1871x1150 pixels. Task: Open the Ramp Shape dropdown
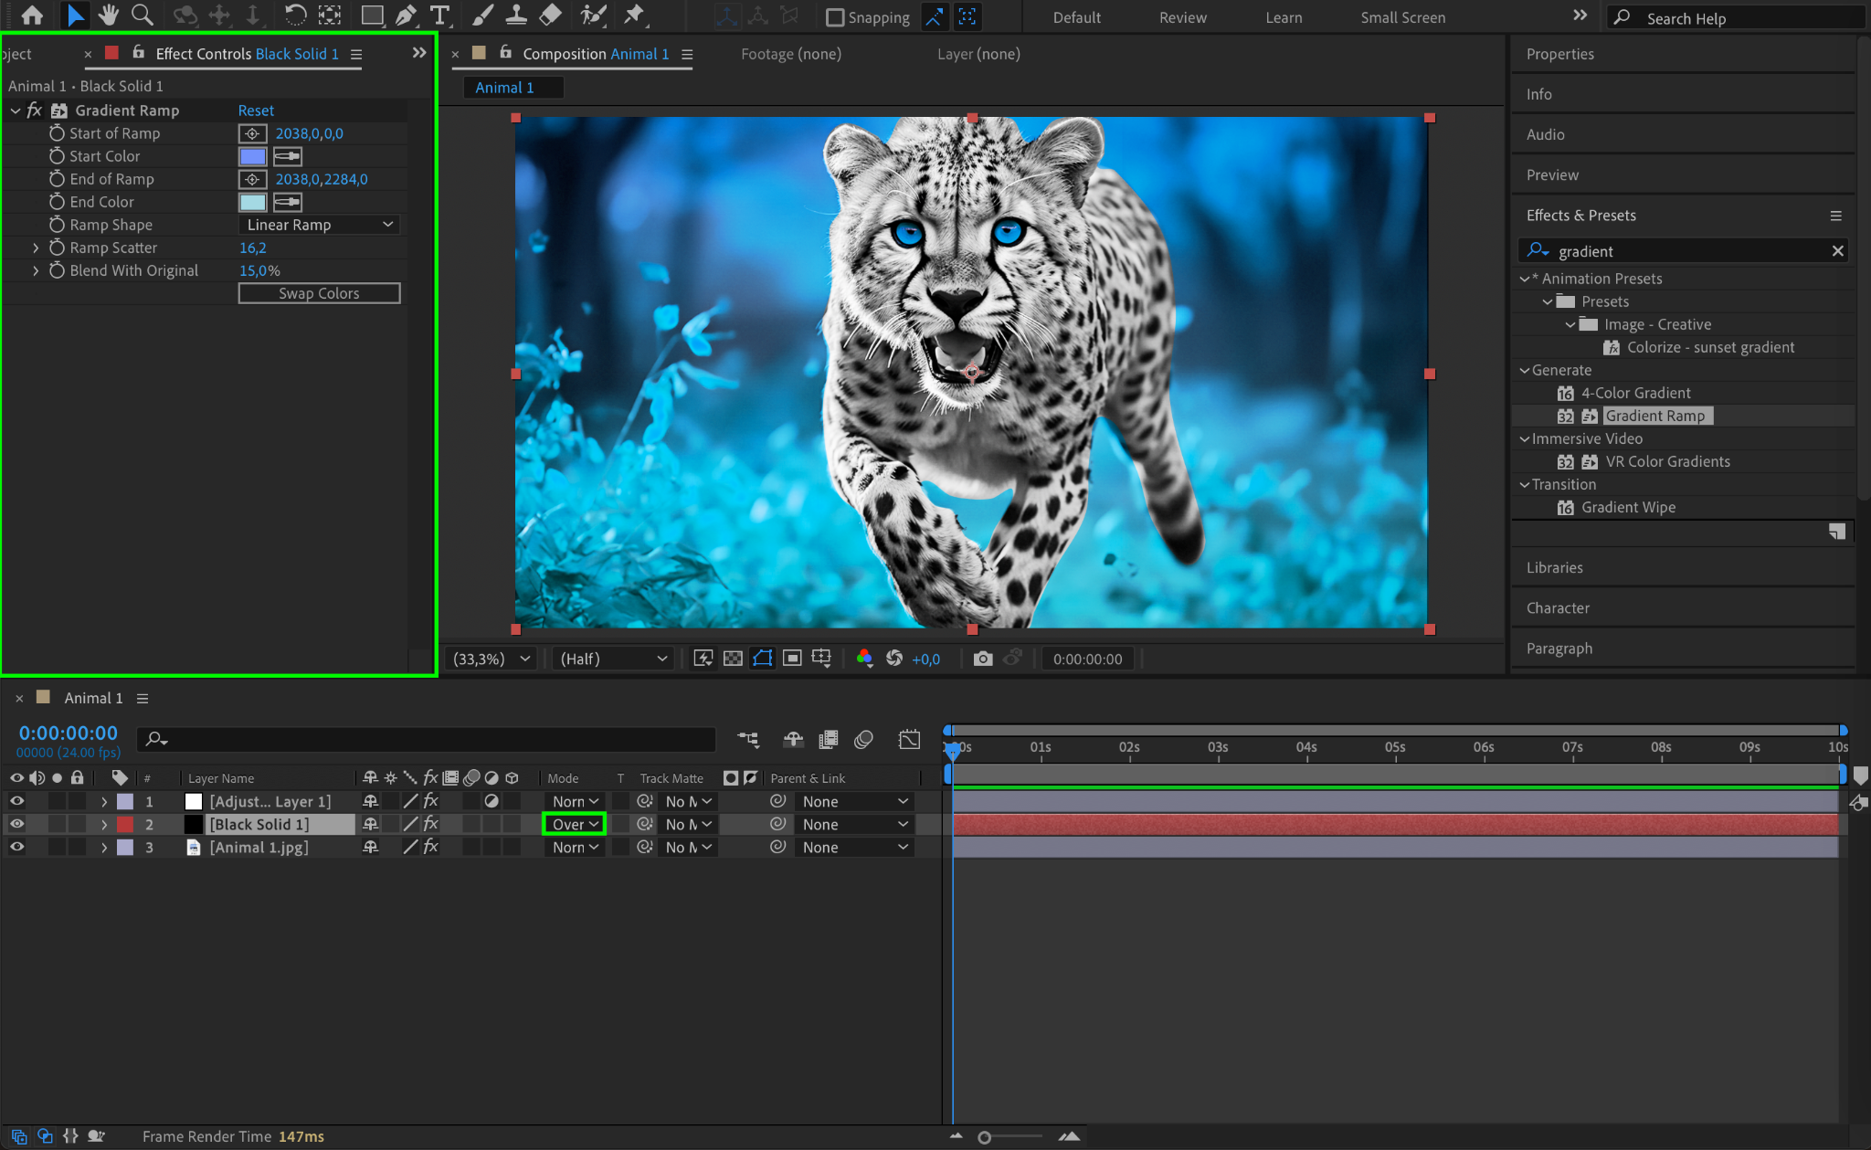[319, 225]
